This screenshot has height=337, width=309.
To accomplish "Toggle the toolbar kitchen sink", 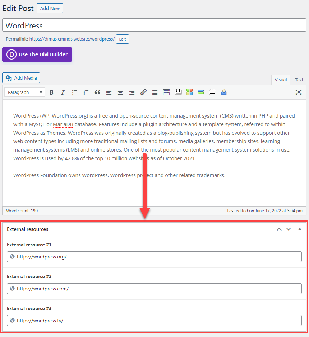I will 166,92.
